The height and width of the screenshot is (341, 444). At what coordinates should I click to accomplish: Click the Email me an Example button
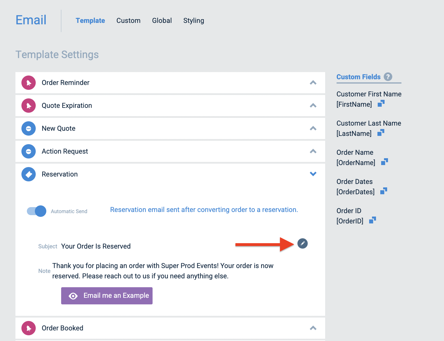pyautogui.click(x=107, y=296)
